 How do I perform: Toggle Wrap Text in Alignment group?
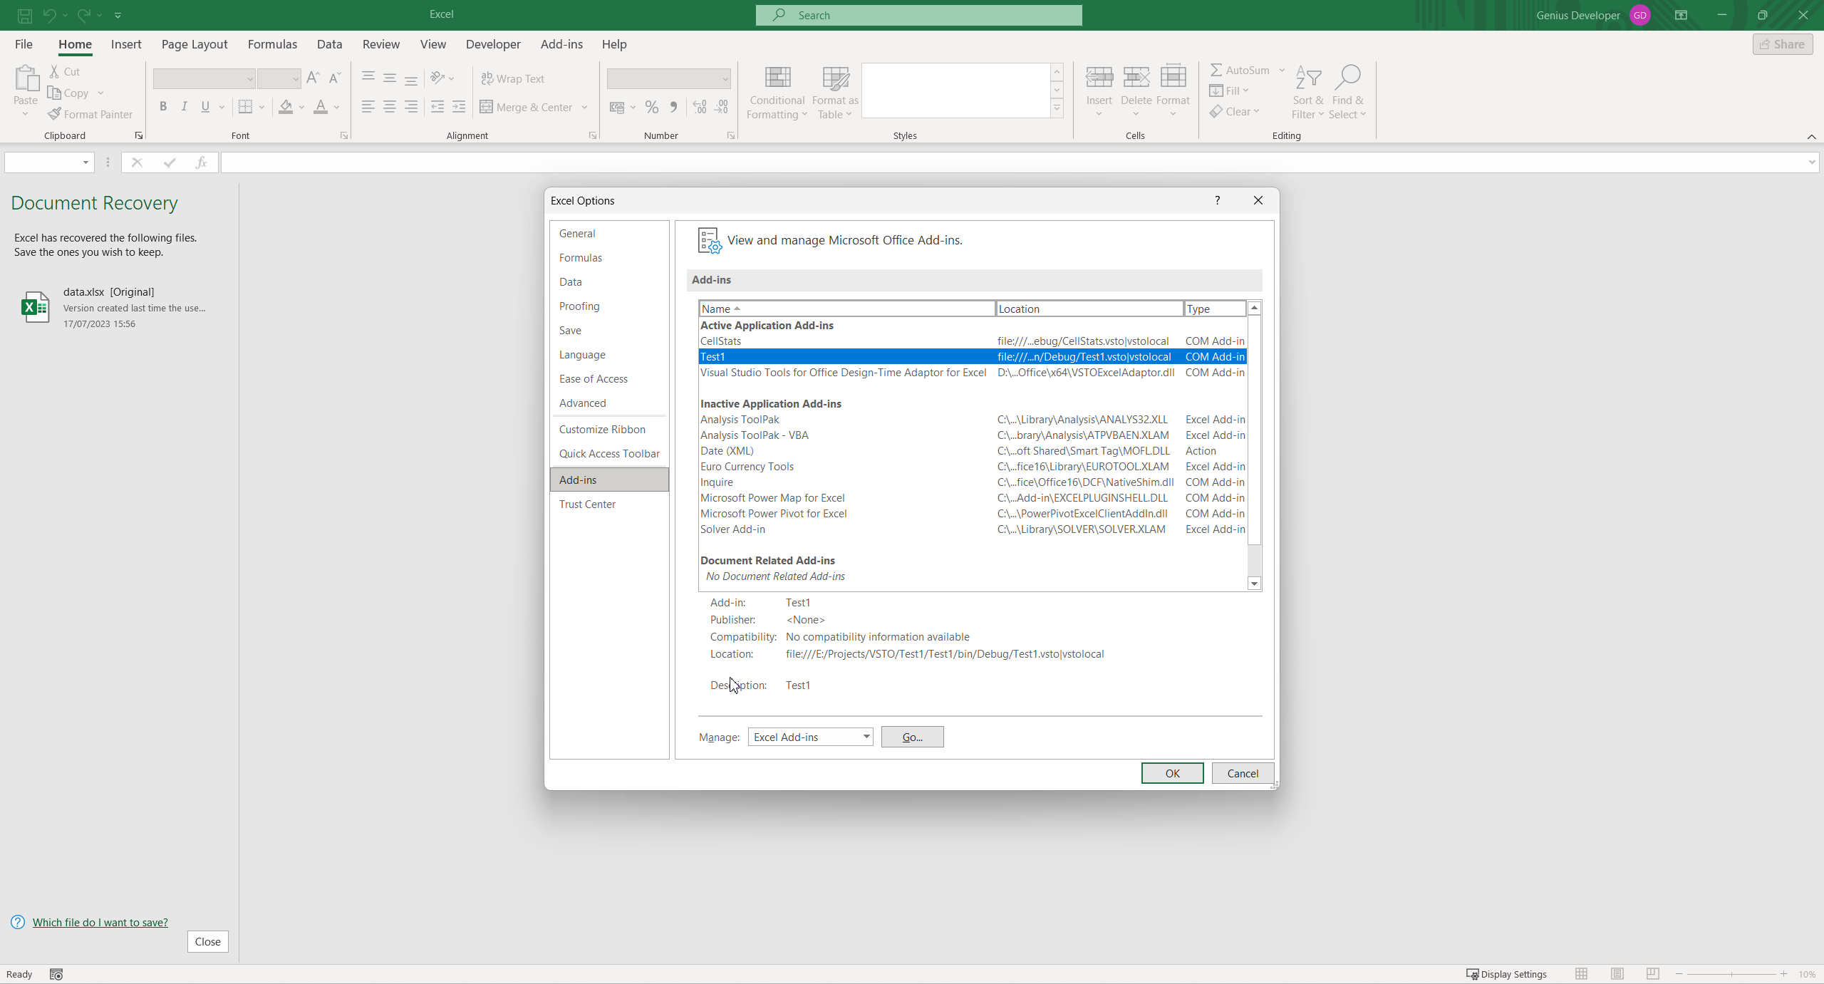(x=513, y=78)
